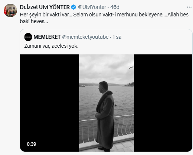
Task: Open the three-dot more options menu
Action: click(x=189, y=7)
